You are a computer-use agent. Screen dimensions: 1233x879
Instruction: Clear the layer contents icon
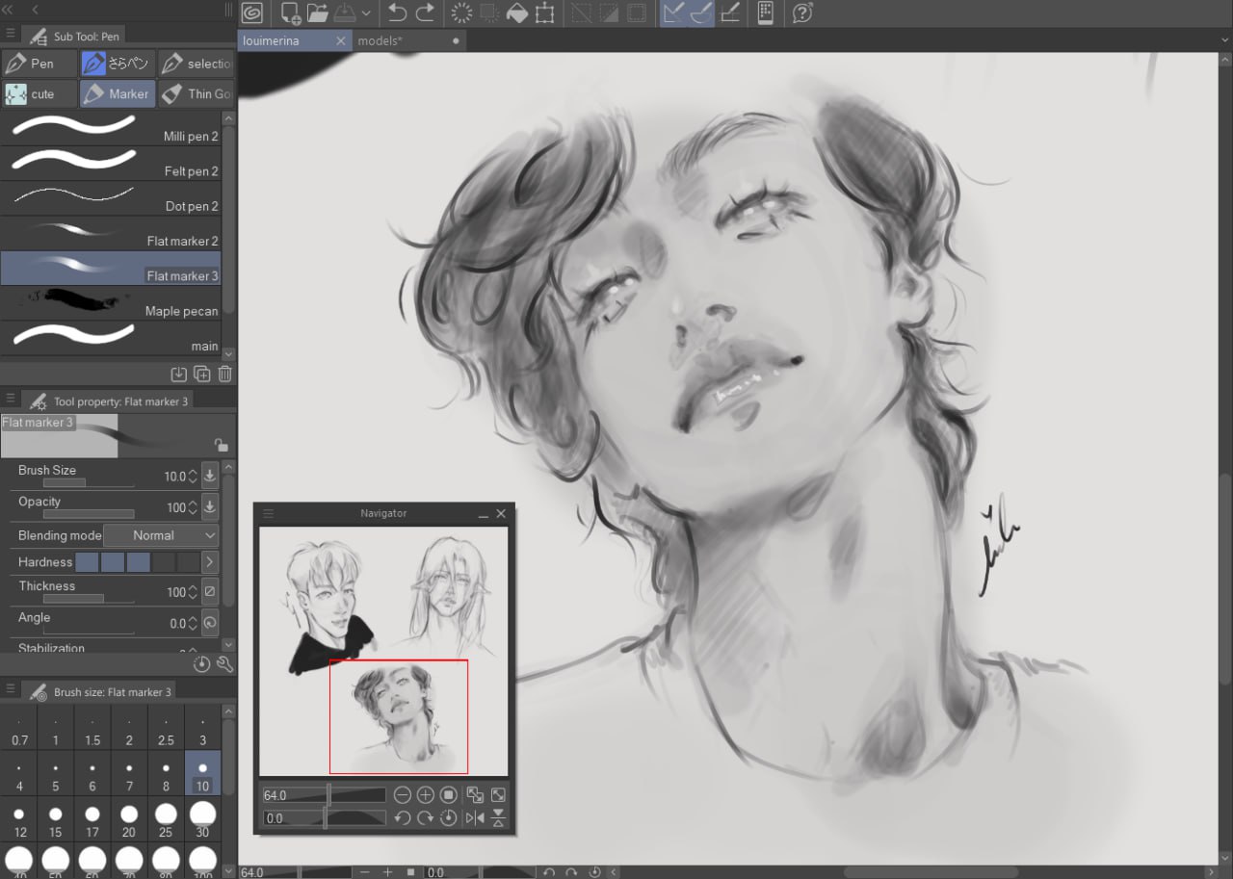point(461,13)
